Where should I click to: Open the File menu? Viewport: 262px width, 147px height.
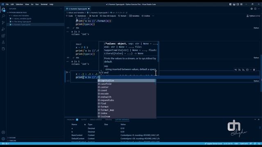pos(7,4)
